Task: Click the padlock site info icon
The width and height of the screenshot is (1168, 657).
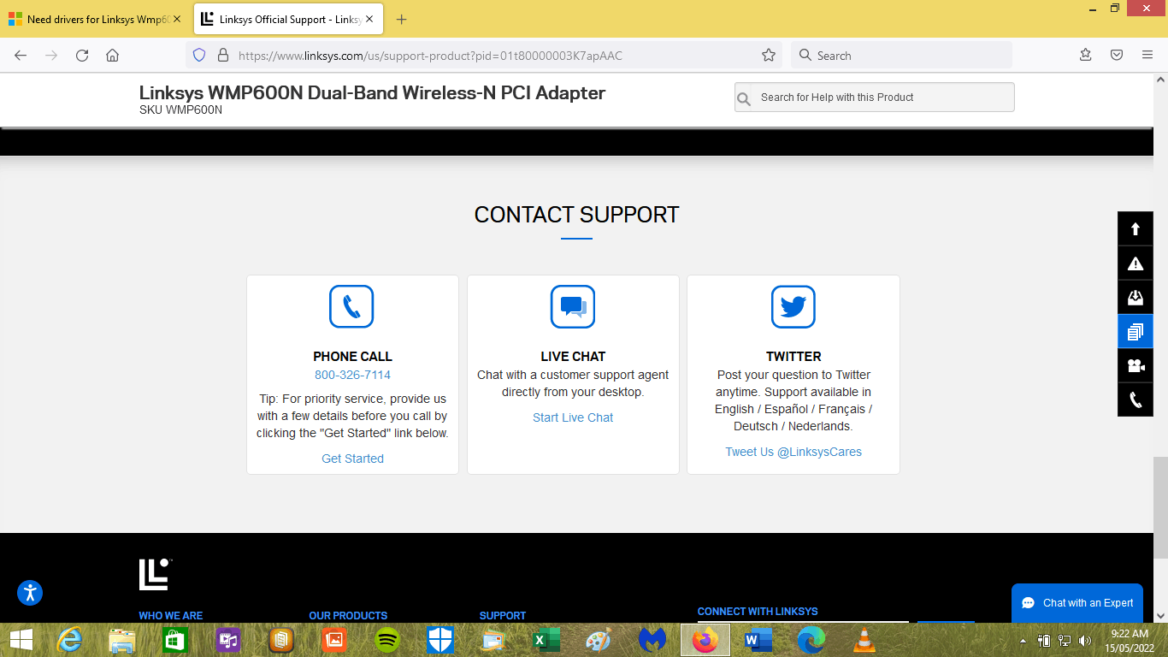Action: [222, 56]
